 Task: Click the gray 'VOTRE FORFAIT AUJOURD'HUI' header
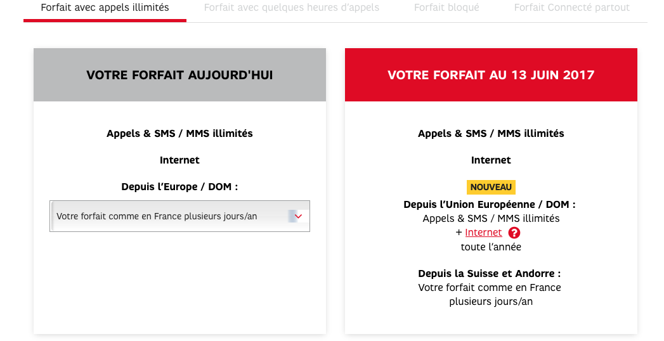179,75
